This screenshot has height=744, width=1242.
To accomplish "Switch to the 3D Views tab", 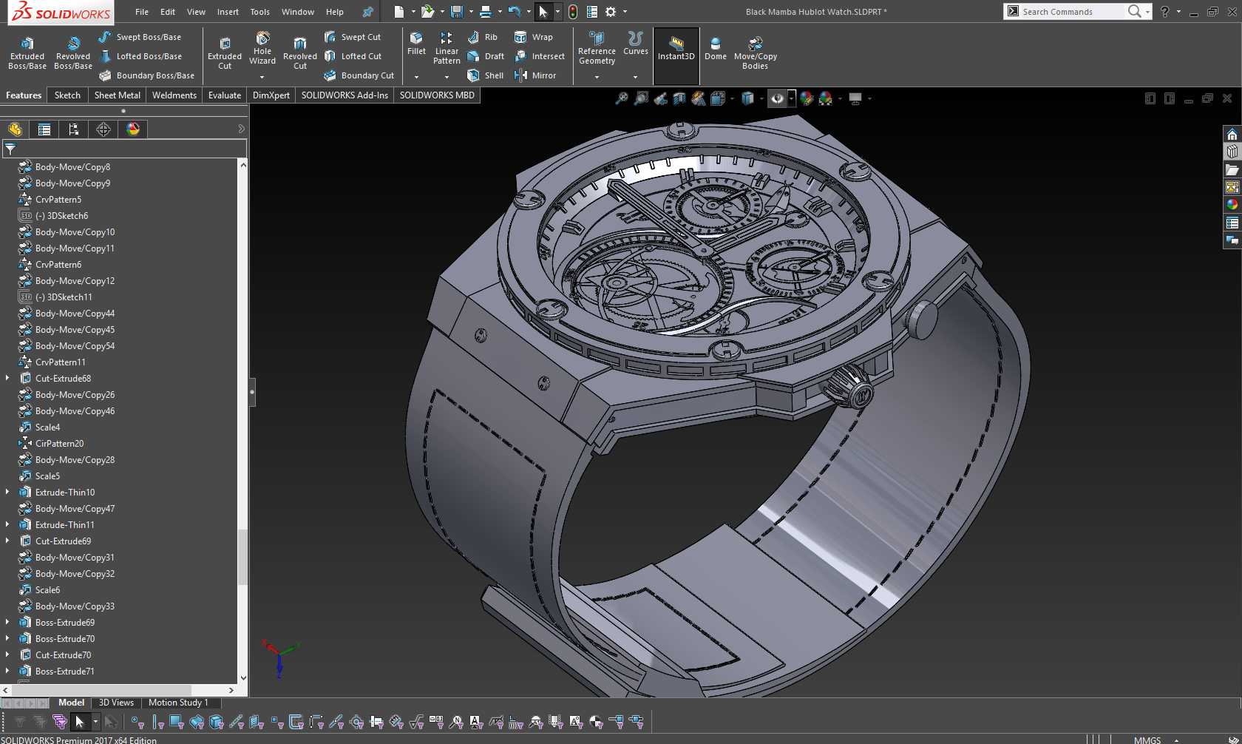I will coord(116,703).
